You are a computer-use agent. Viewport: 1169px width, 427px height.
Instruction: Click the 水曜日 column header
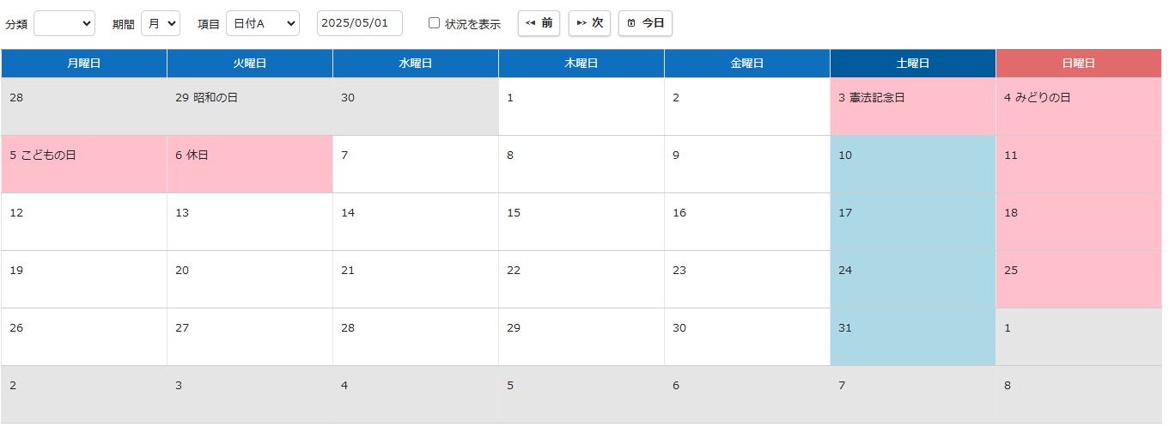pos(416,64)
